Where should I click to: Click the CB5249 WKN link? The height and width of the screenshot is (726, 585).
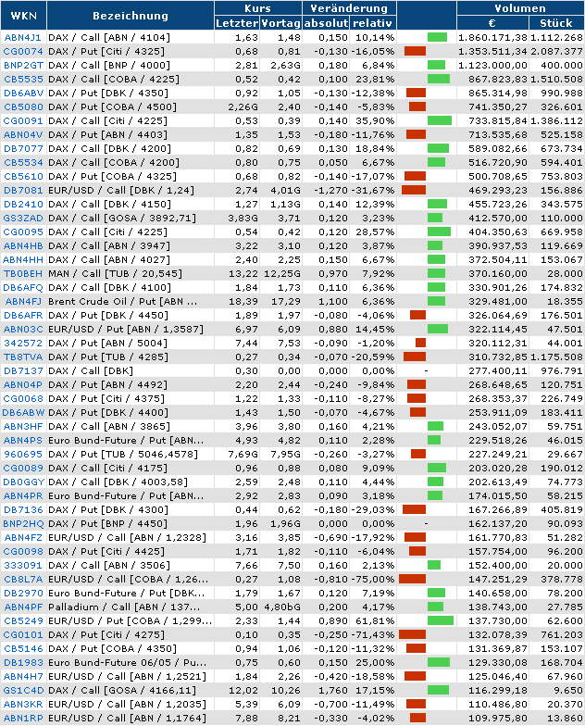(x=23, y=620)
